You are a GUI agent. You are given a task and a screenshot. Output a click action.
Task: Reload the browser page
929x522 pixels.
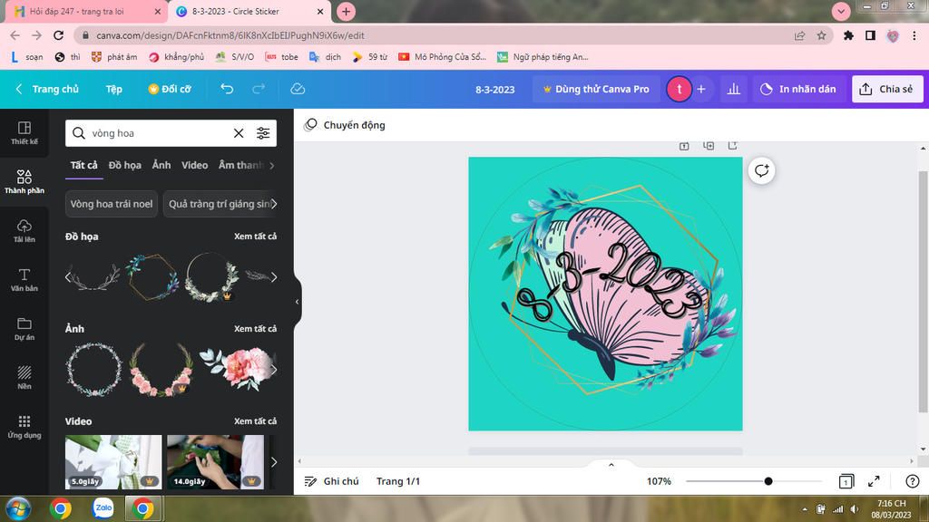click(58, 35)
